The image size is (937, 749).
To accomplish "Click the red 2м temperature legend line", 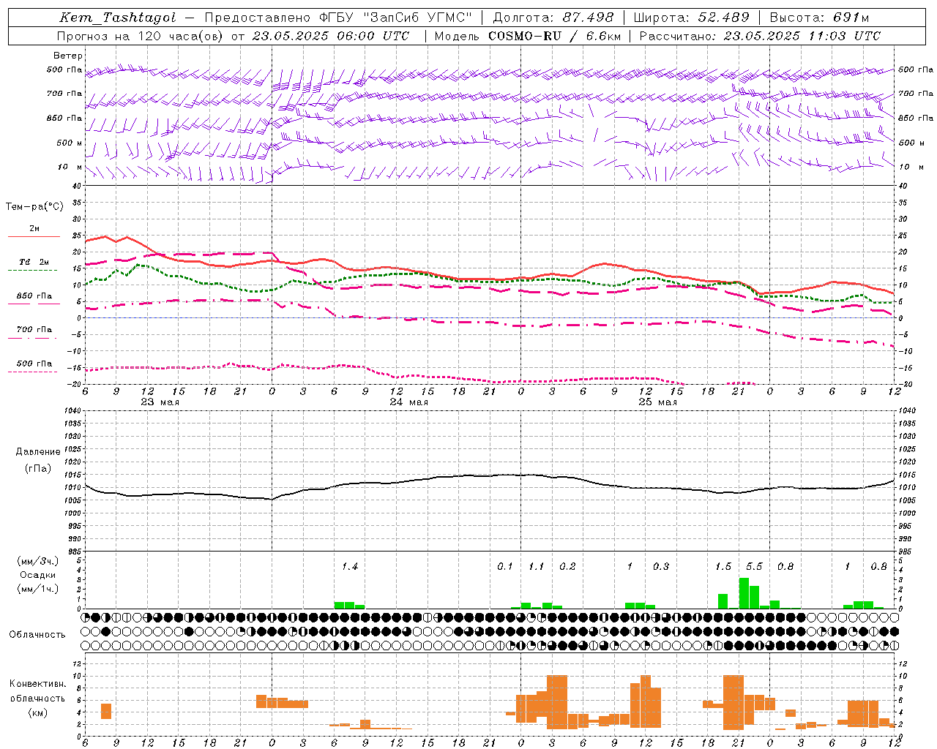I will click(x=34, y=236).
